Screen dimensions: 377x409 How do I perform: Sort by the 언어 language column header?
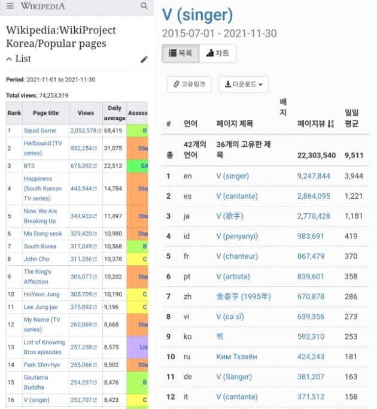pos(190,123)
